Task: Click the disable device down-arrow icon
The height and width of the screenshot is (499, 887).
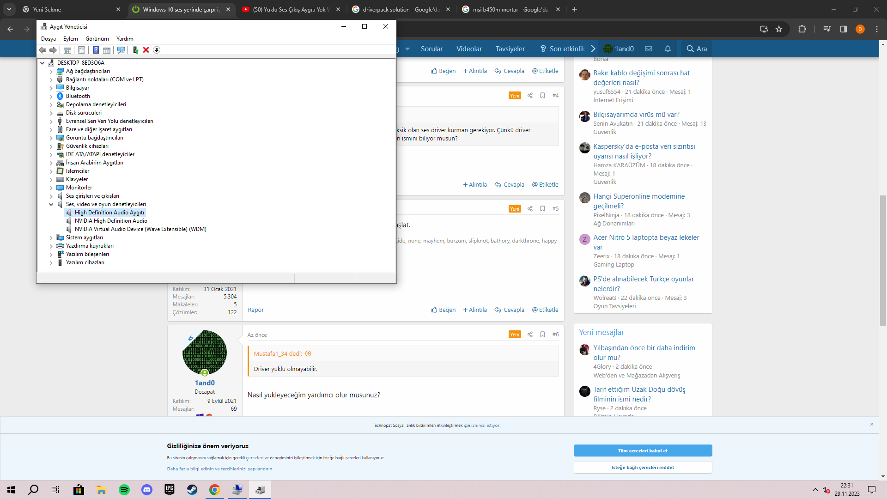Action: click(x=157, y=50)
